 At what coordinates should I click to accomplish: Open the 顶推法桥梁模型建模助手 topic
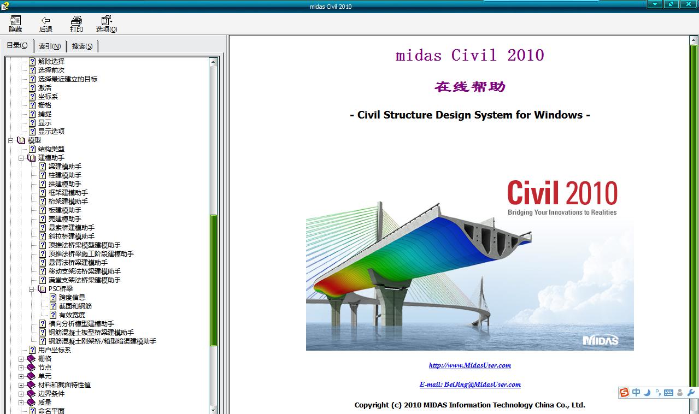pos(85,245)
